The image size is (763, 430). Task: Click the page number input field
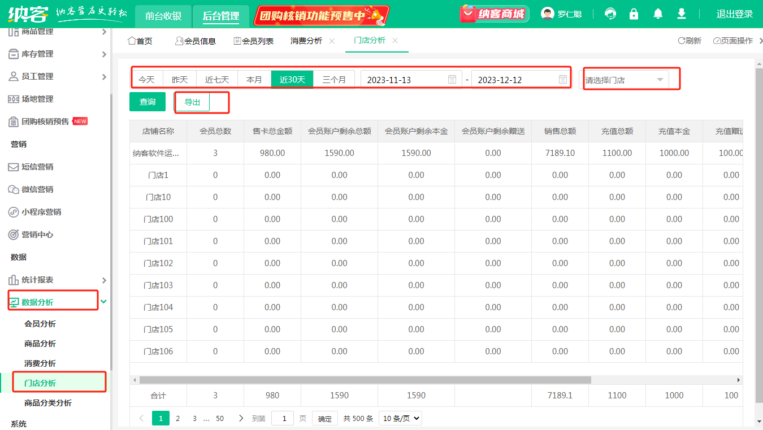point(283,419)
